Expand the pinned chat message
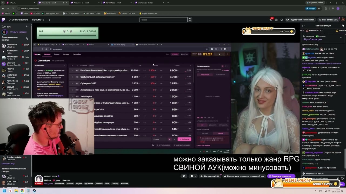Image resolution: width=346 pixels, height=194 pixels. (341, 38)
